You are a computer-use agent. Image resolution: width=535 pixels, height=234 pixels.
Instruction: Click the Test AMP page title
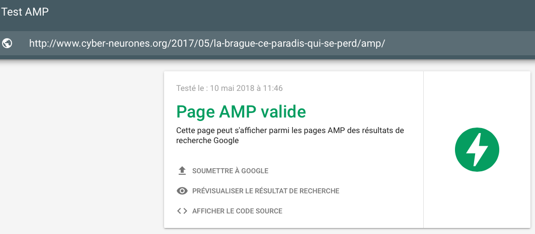[x=25, y=12]
